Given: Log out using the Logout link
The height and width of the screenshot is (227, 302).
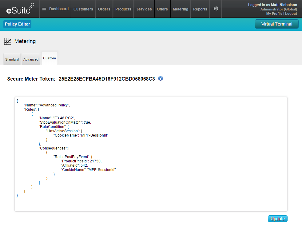Looking at the screenshot, I should [291, 14].
